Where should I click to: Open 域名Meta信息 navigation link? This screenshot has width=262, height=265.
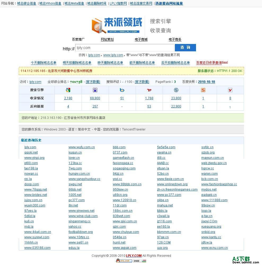pyautogui.click(x=74, y=3)
